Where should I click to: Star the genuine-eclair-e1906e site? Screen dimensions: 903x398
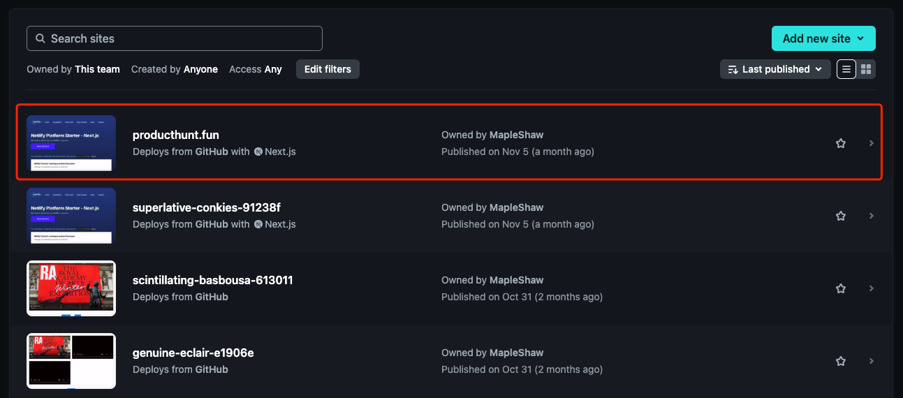[x=841, y=361]
